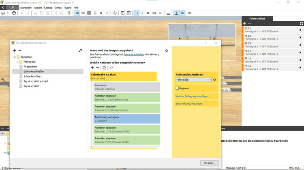The image size is (304, 170).
Task: Open the Katalog menu
Action: click(x=48, y=8)
